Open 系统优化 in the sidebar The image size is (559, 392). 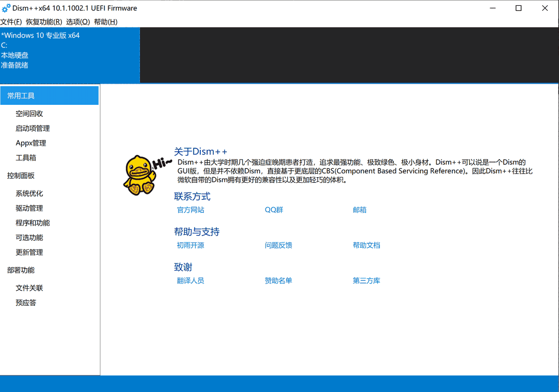pos(29,193)
